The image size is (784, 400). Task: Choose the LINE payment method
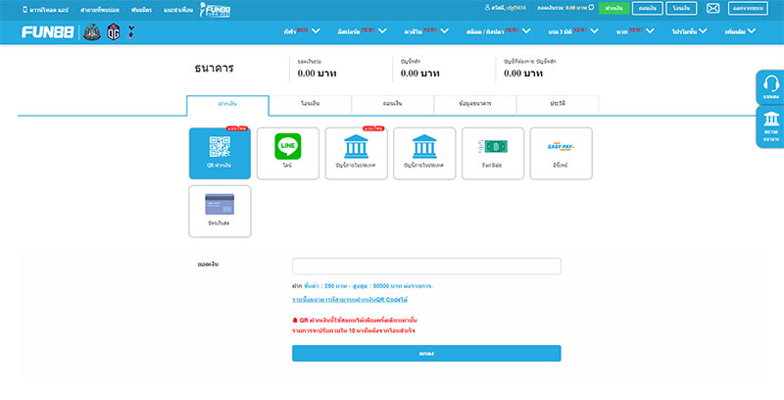(x=288, y=154)
